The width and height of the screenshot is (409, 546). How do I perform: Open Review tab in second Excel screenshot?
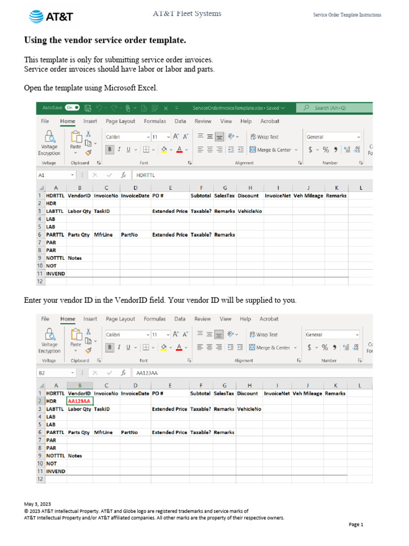click(x=202, y=319)
